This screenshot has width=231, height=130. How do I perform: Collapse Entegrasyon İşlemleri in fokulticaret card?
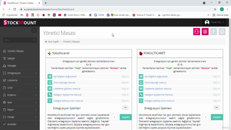tap(125, 108)
